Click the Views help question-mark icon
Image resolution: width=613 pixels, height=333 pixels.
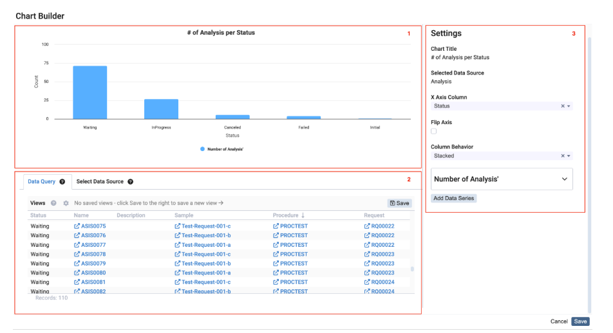(53, 203)
